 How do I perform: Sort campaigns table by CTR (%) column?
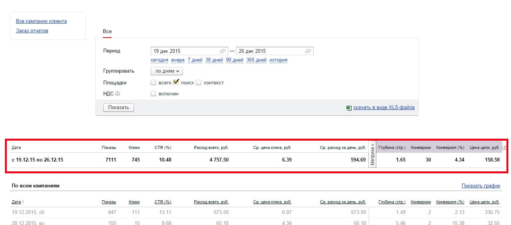pyautogui.click(x=163, y=202)
